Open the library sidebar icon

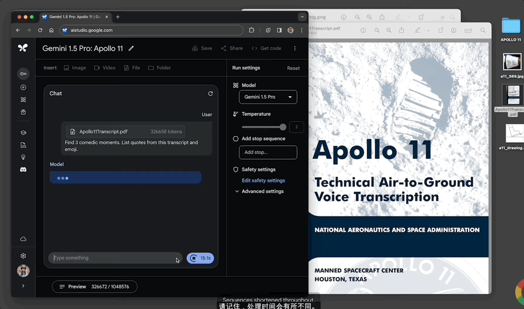point(23,112)
